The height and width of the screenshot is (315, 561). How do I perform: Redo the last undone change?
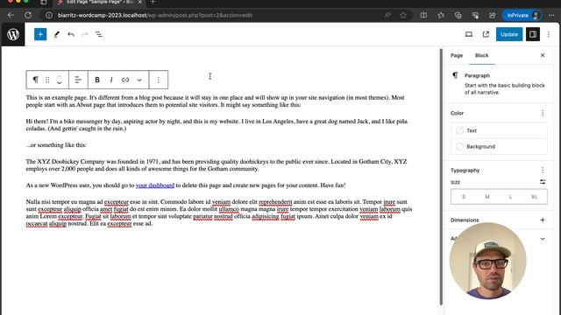[x=85, y=34]
